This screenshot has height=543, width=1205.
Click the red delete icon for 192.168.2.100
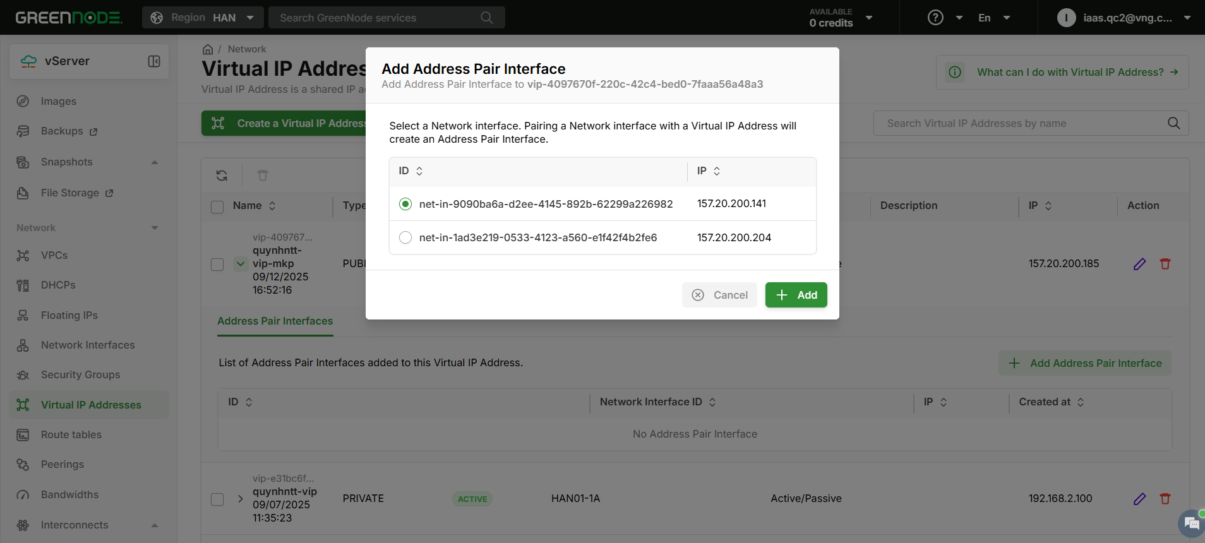(x=1165, y=499)
